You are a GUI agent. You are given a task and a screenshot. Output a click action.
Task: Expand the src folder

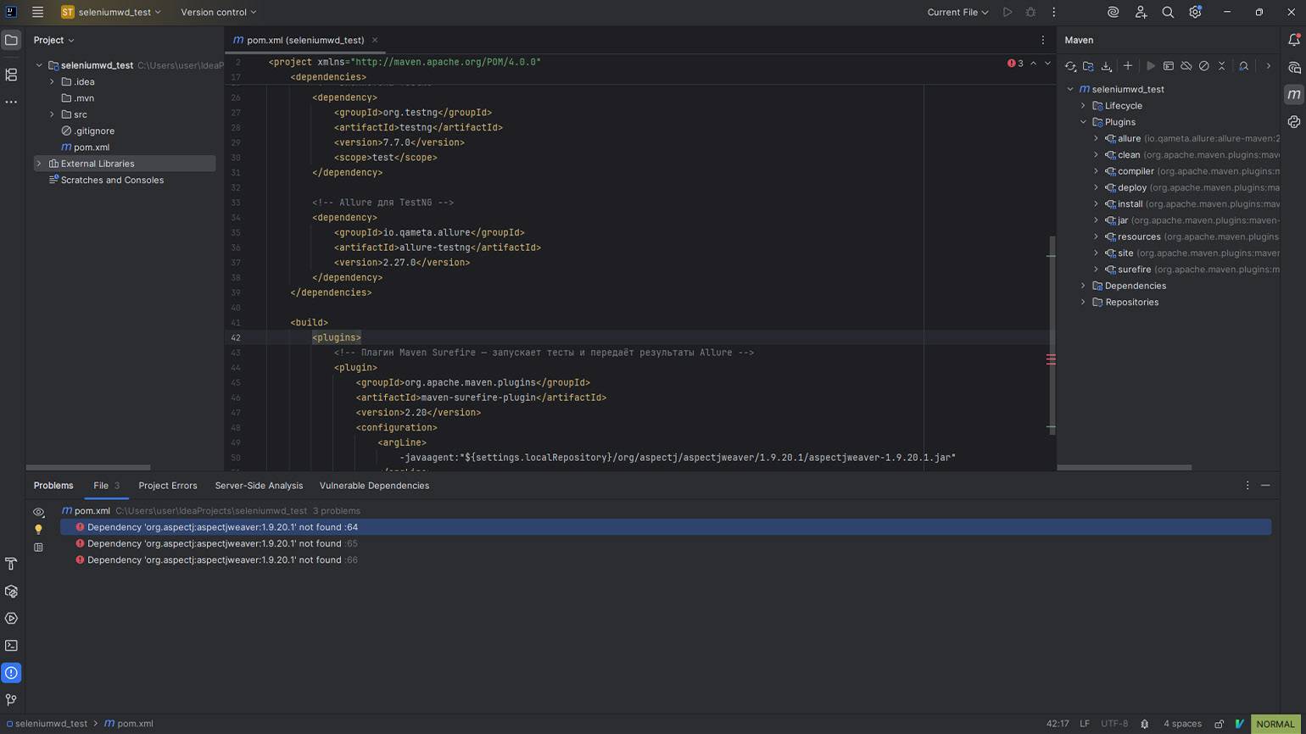point(52,114)
